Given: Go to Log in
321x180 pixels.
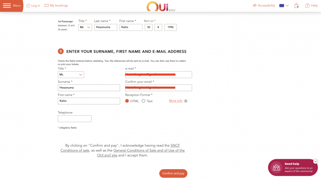Looking at the screenshot, I should click(x=33, y=6).
